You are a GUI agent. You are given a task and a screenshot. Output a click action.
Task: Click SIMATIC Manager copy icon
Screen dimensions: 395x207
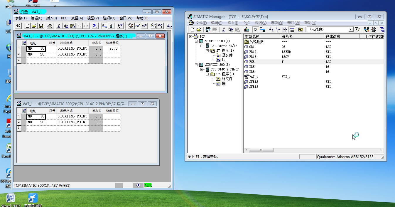coord(231,29)
